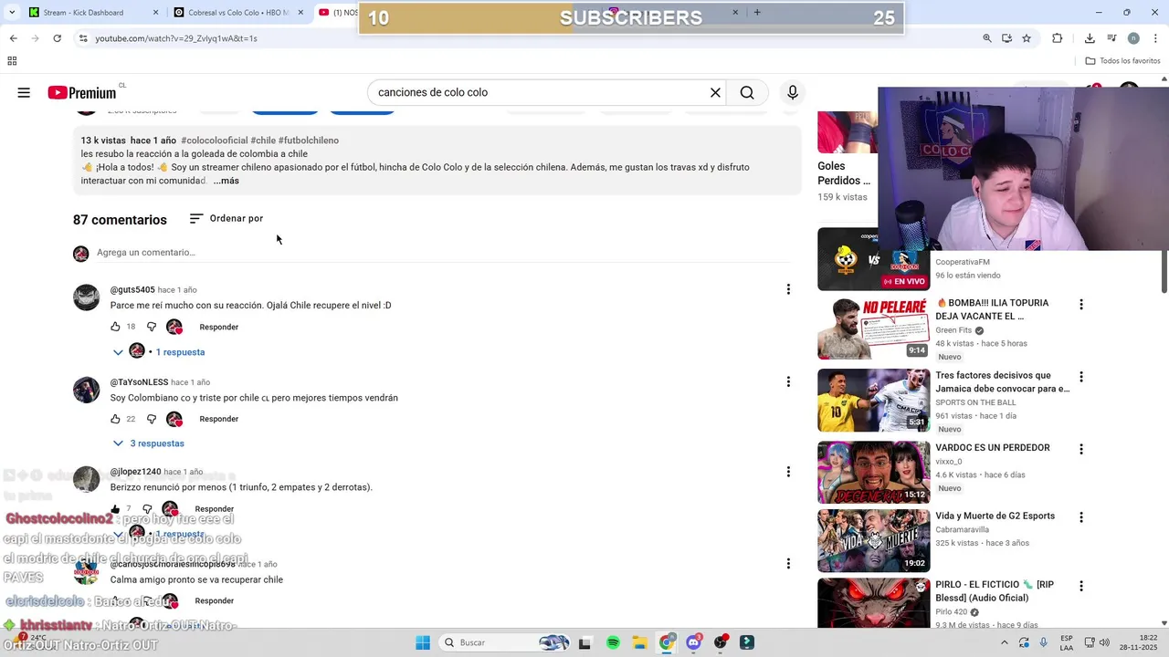Open the #chile hashtag link
Screen dimensions: 1169x657
click(263, 141)
